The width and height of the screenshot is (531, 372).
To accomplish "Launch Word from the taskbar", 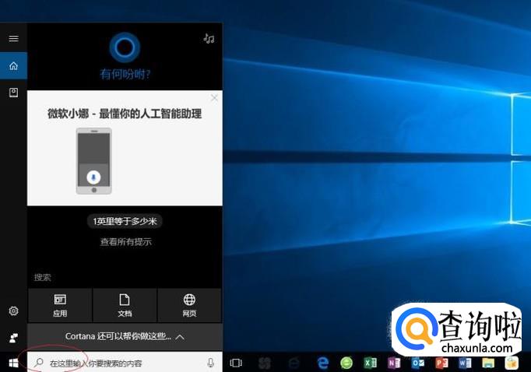I will 465,363.
